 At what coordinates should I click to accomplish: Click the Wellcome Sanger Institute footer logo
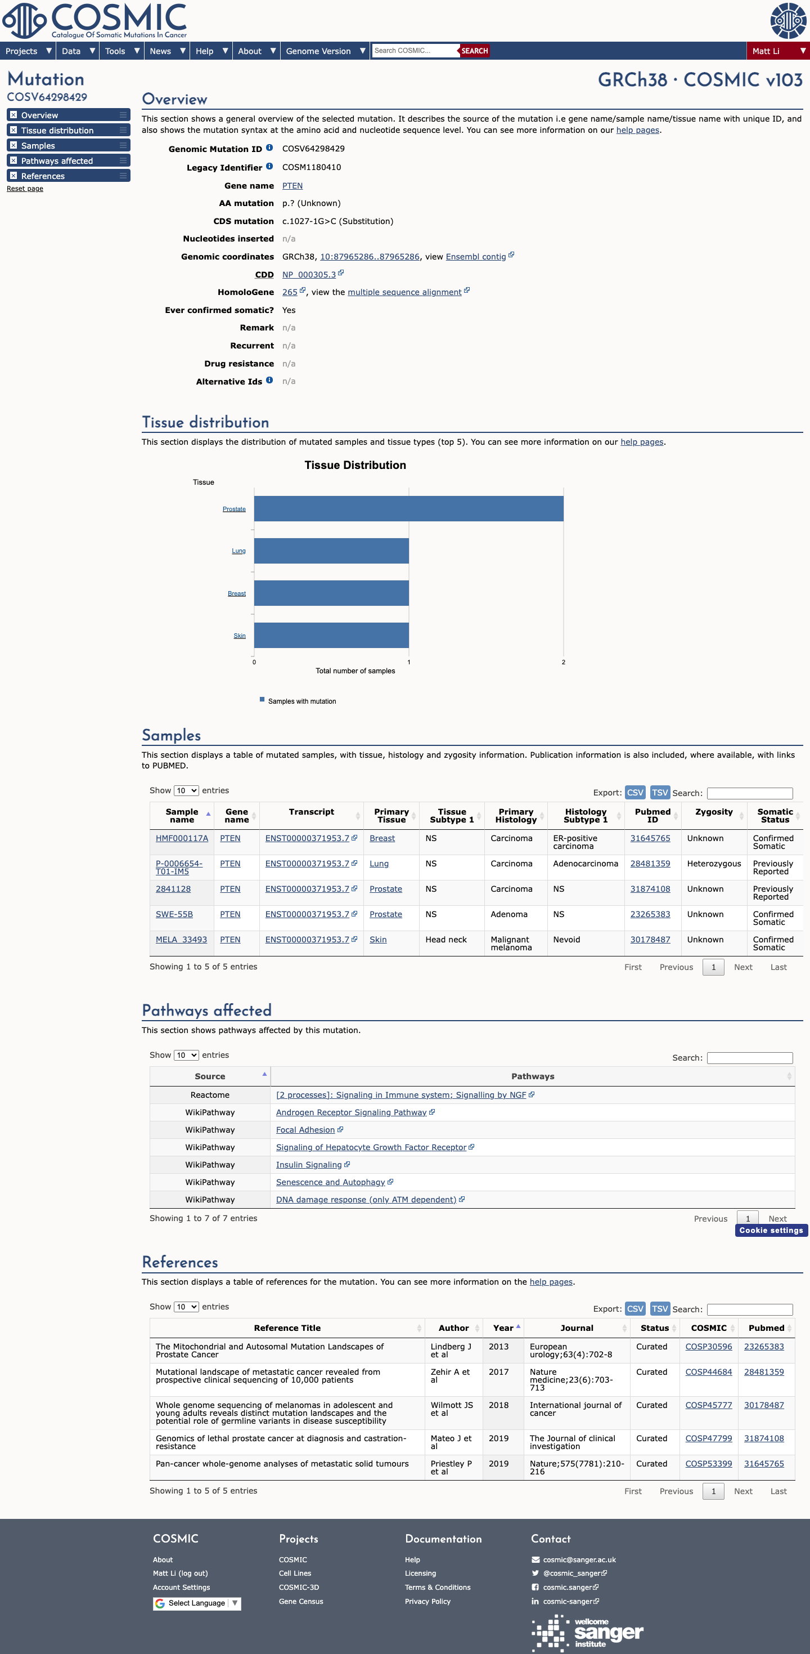pyautogui.click(x=587, y=1633)
